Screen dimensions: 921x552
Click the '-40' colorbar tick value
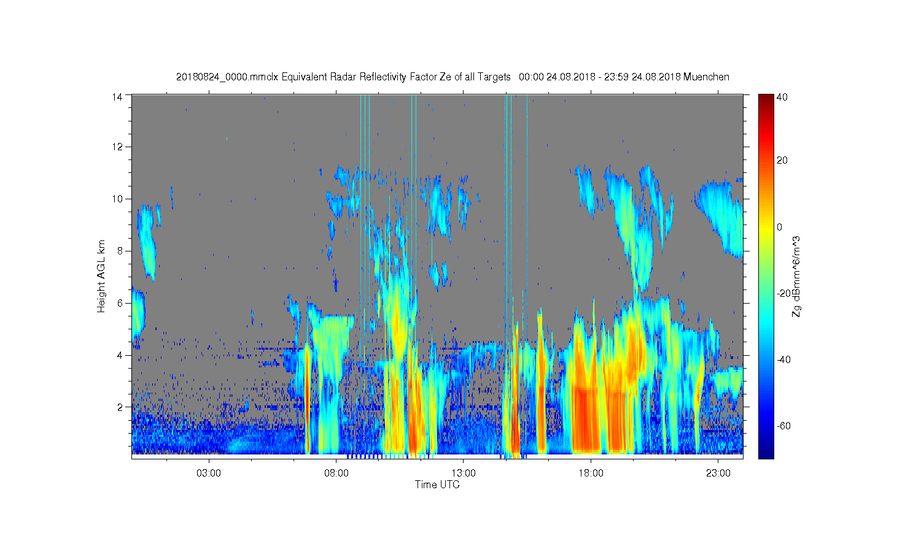(x=783, y=359)
